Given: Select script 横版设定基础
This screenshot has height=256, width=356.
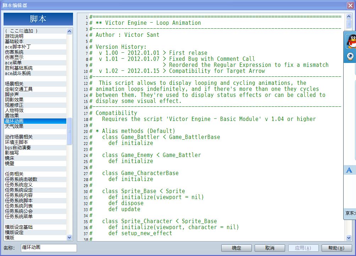Looking at the screenshot, I should [x=35, y=227].
